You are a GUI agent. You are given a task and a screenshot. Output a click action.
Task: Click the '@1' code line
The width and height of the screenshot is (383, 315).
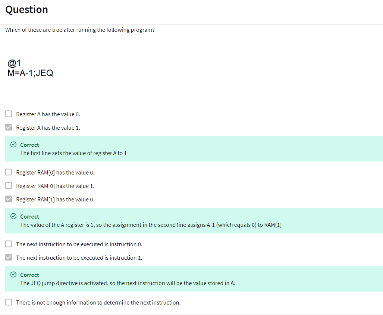tap(14, 63)
